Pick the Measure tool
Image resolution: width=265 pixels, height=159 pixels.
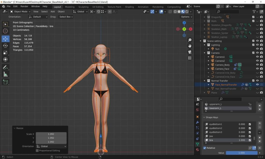5,74
